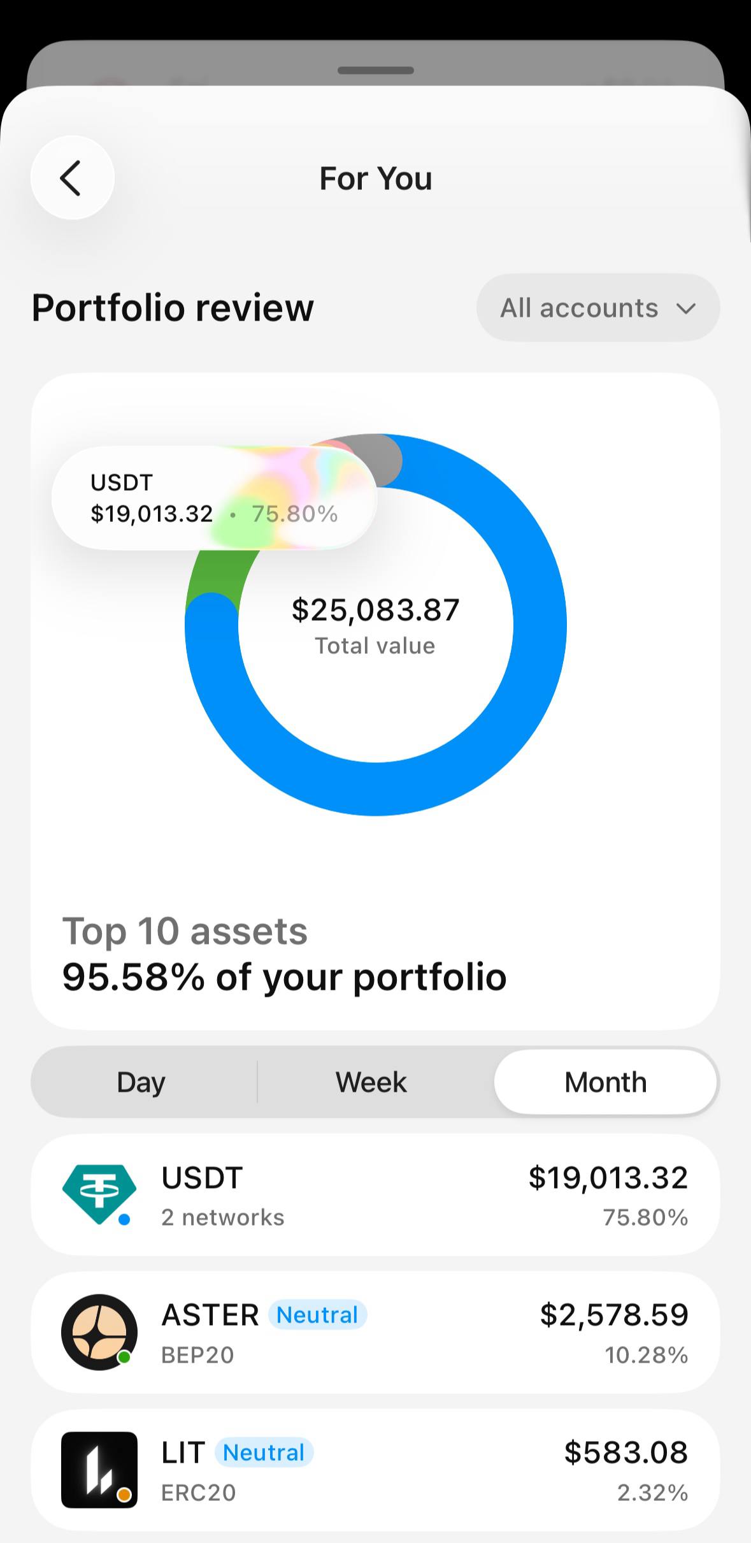Screen dimensions: 751x1543
Task: Tap the USDT Tether logo icon
Action: tap(99, 1195)
